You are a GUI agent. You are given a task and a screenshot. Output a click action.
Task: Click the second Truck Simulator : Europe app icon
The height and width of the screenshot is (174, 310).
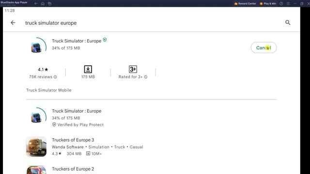pyautogui.click(x=36, y=117)
